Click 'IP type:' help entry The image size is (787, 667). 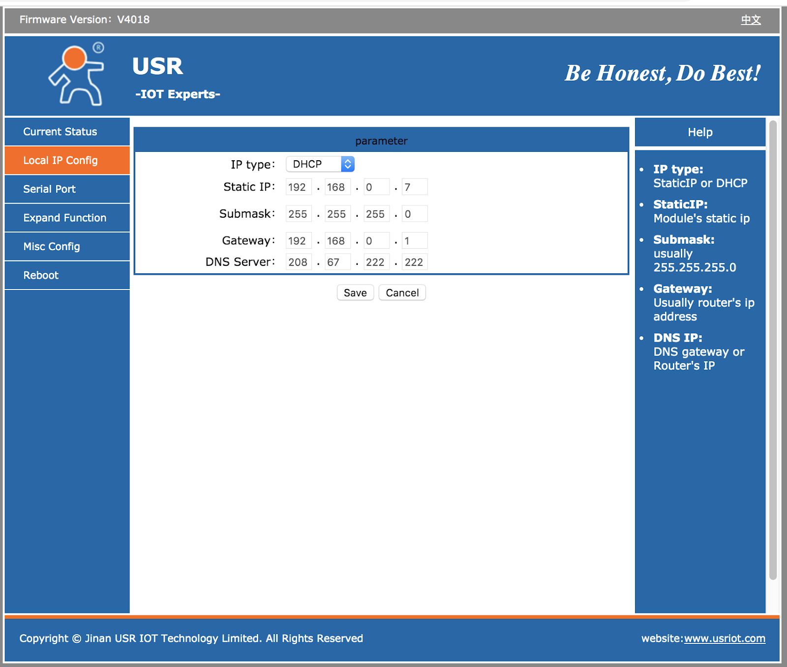(678, 169)
